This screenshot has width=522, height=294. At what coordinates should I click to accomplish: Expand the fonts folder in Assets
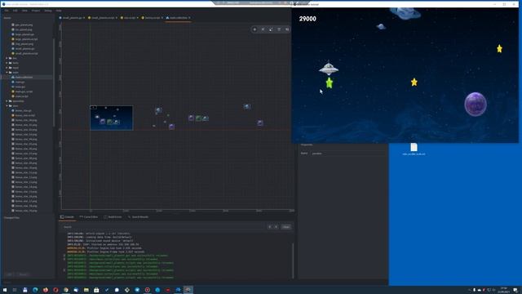(x=7, y=63)
